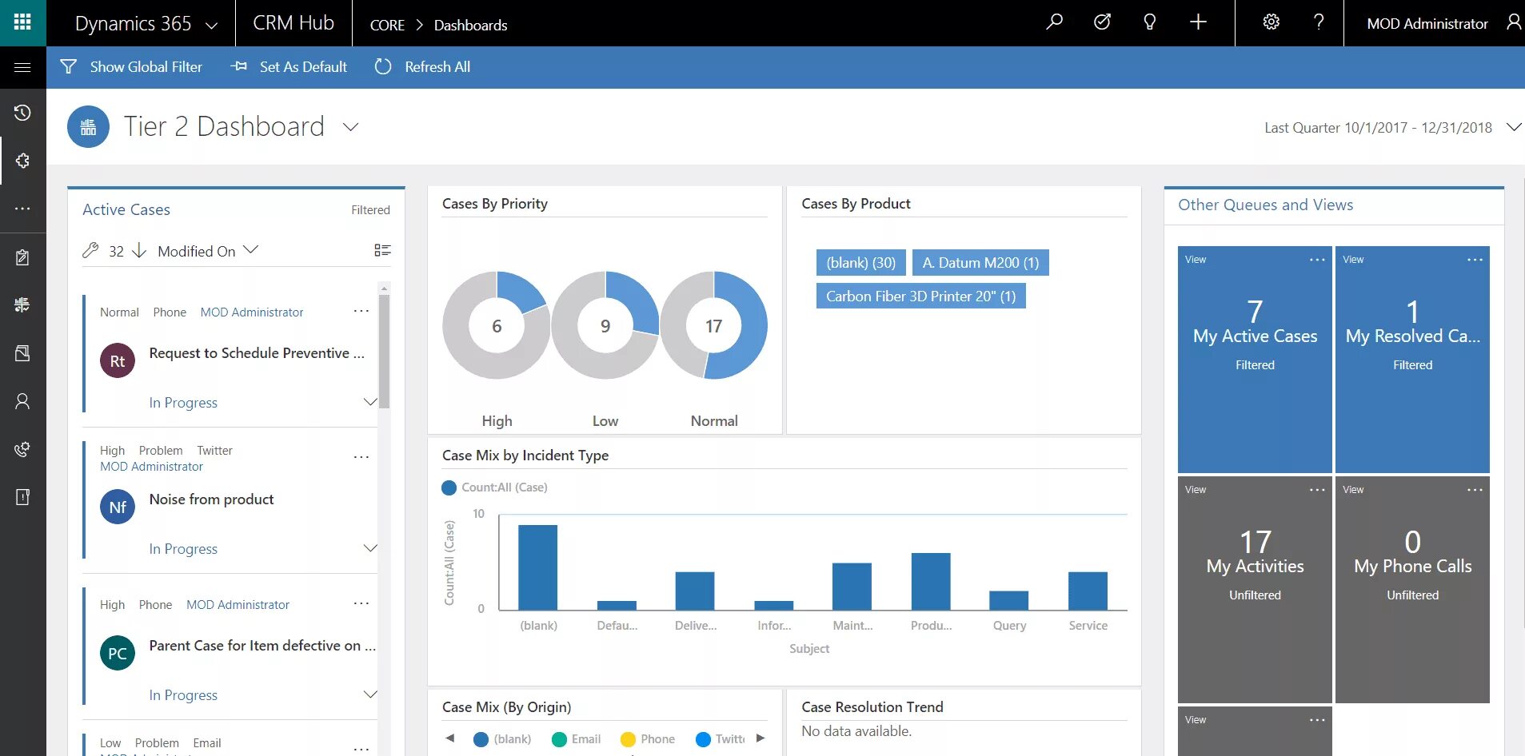1525x756 pixels.
Task: Open Quick Create using the plus icon
Action: [1198, 22]
